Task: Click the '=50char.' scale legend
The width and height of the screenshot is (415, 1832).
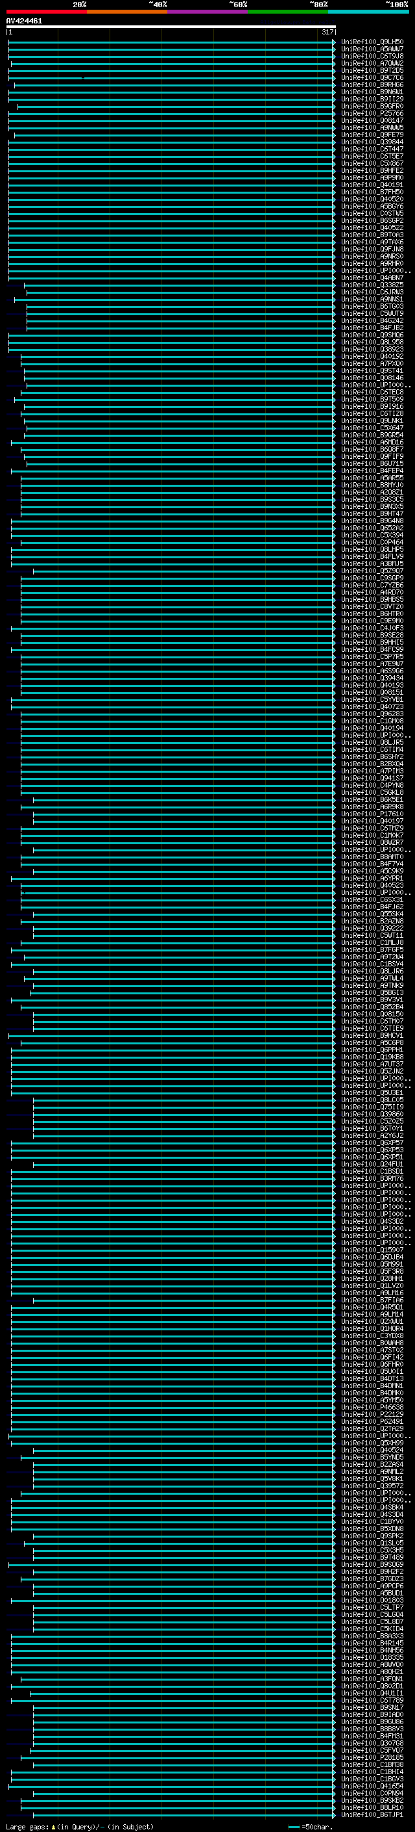Action: point(317,1827)
